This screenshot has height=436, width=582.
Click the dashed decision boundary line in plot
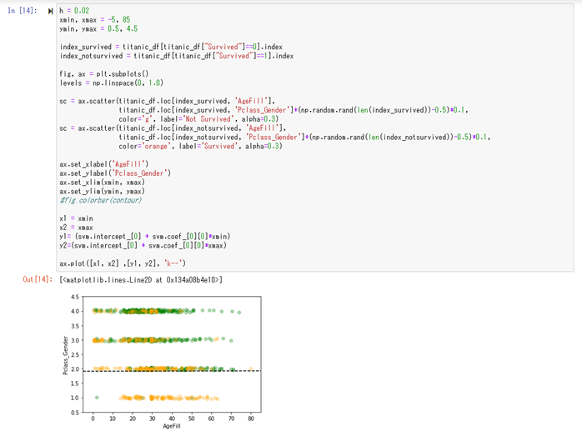click(x=172, y=371)
